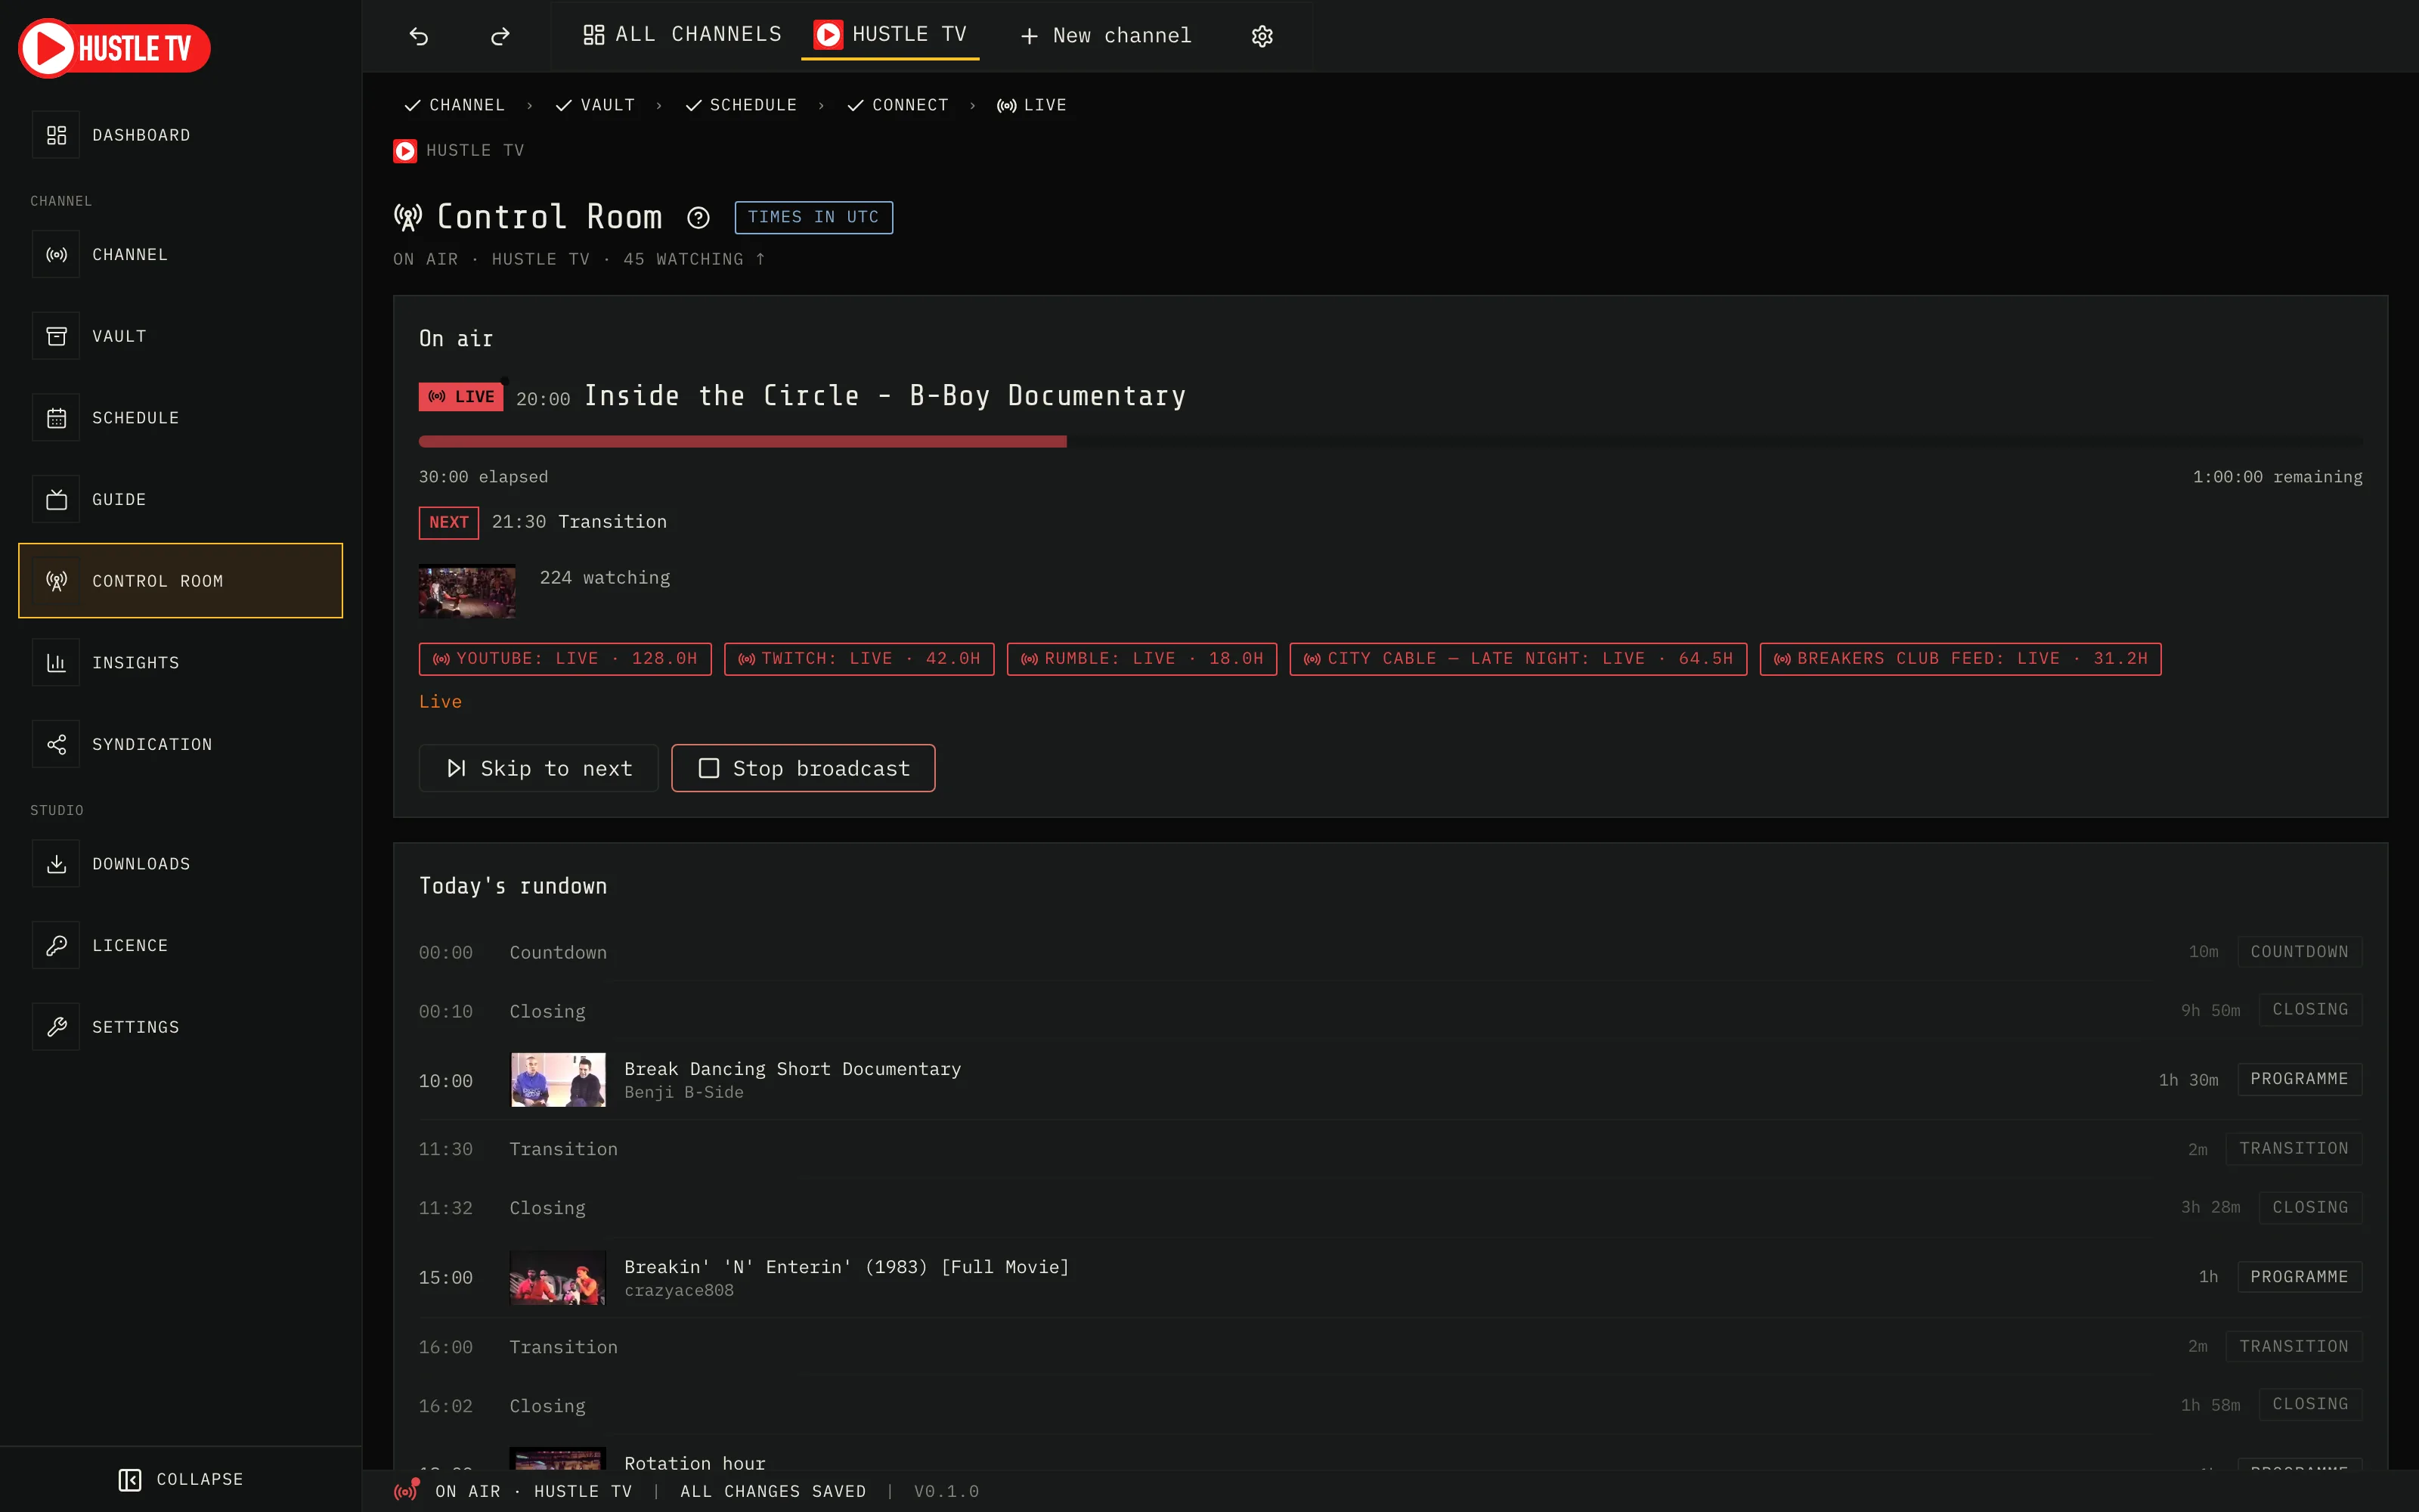Go to the LIVE step in breadcrumb
This screenshot has width=2419, height=1512.
[x=1032, y=105]
